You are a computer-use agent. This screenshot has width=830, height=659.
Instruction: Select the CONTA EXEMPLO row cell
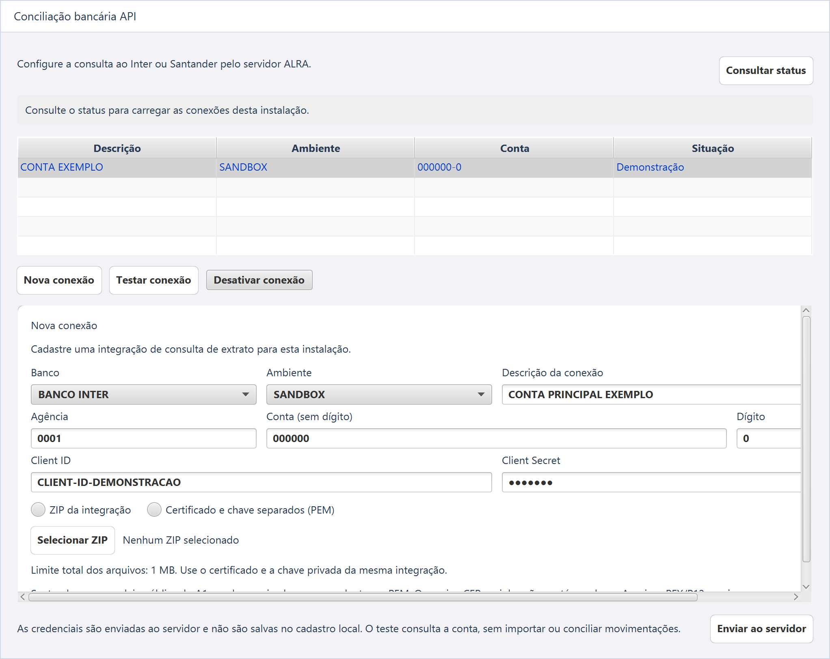(117, 167)
